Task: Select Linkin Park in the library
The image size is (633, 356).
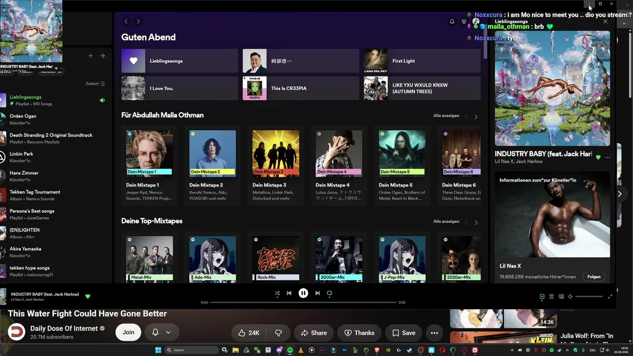Action: (53, 157)
